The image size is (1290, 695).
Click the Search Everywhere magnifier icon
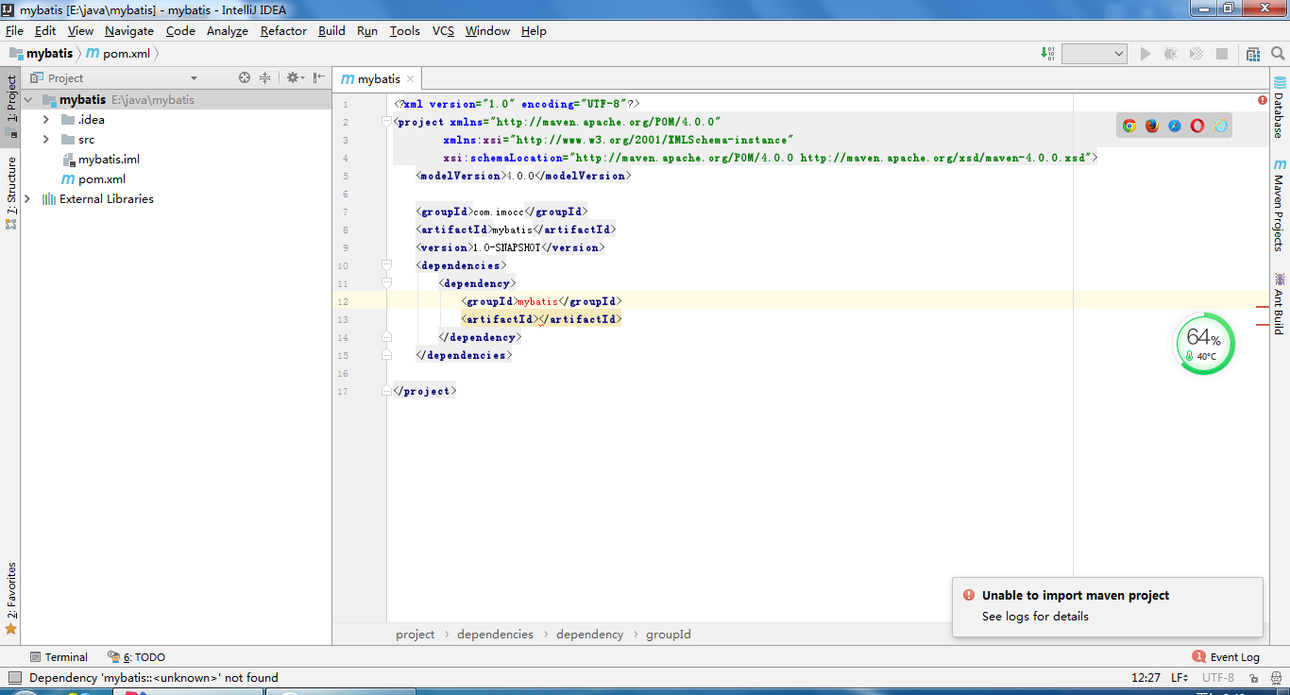tap(1280, 54)
